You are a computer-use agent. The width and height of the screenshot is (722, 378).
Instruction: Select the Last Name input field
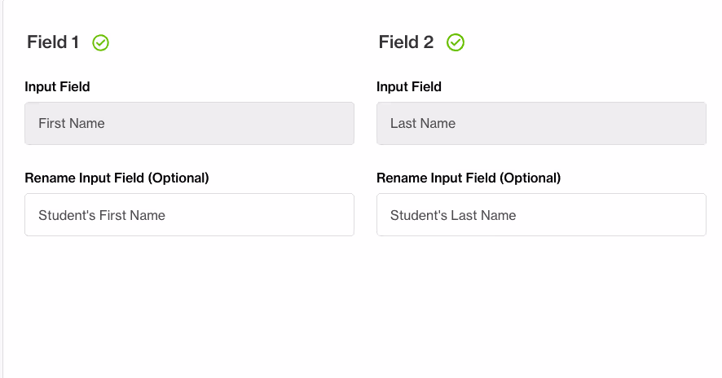[541, 123]
